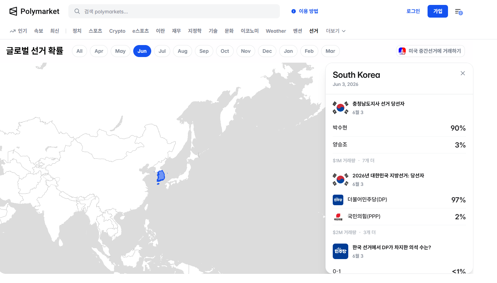Select the Mar month filter
This screenshot has width=497, height=283.
click(x=330, y=51)
